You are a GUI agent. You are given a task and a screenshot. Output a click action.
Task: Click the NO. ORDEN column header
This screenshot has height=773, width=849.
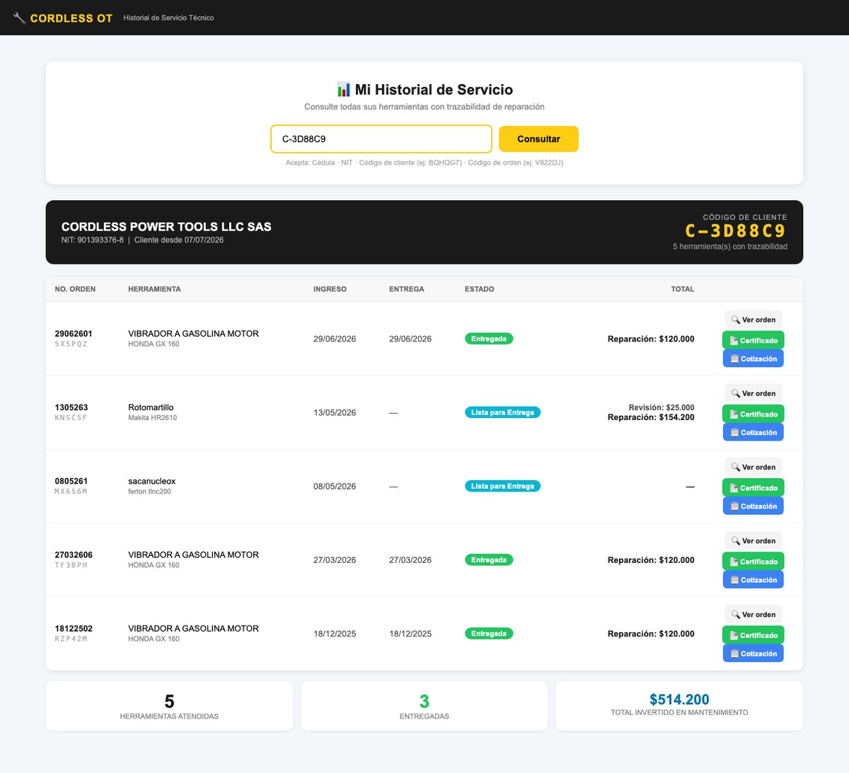pos(75,289)
